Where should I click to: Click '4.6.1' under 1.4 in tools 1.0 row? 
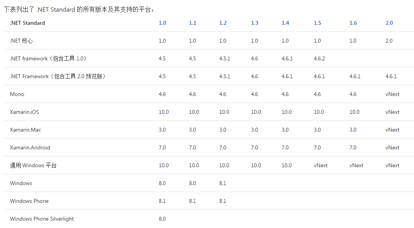click(x=287, y=58)
